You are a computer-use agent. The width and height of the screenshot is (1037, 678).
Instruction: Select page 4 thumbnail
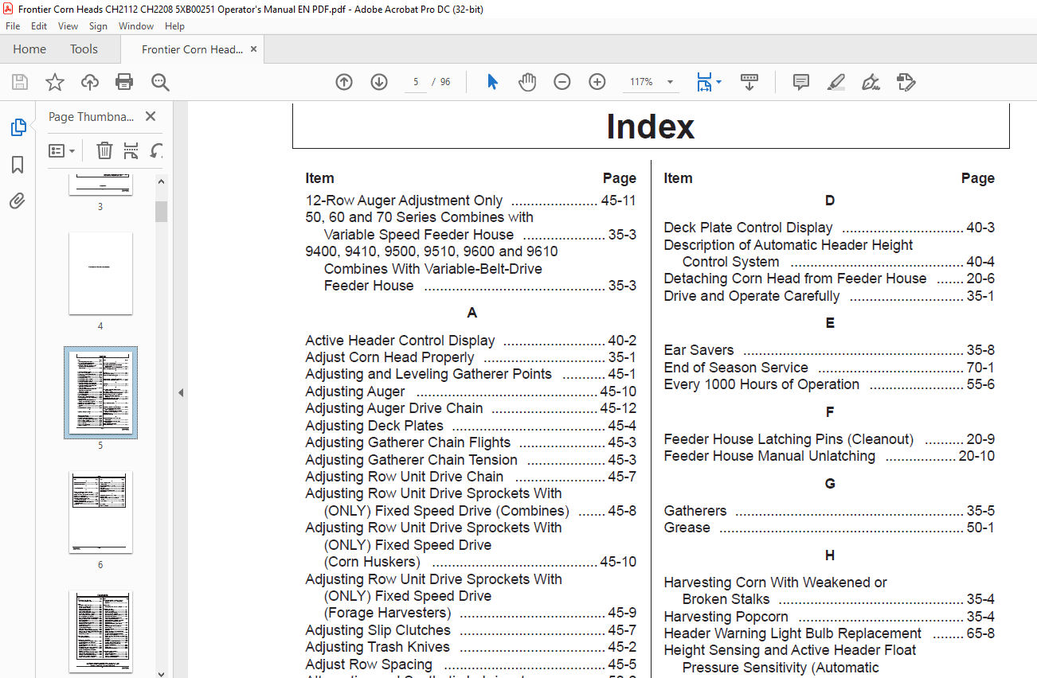point(100,274)
